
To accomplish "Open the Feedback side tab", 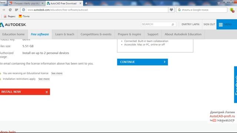I will (236, 85).
